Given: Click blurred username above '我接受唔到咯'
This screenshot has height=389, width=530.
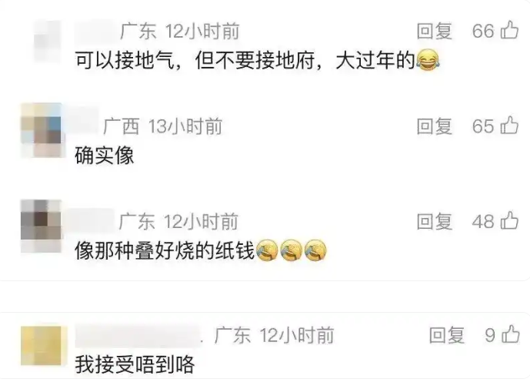Looking at the screenshot, I should 137,335.
